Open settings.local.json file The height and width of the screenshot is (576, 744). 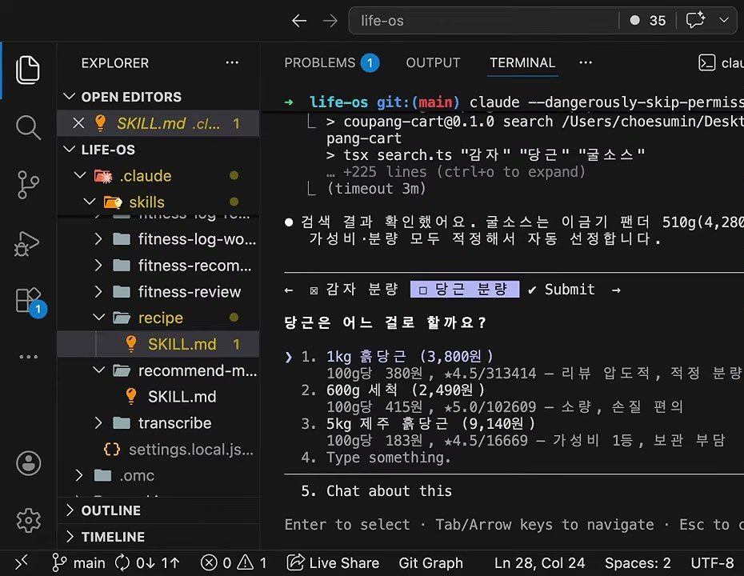pos(158,450)
